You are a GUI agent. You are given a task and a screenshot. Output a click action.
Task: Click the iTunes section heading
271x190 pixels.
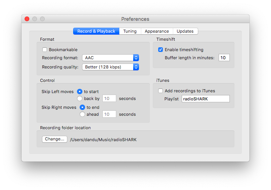[x=162, y=80]
